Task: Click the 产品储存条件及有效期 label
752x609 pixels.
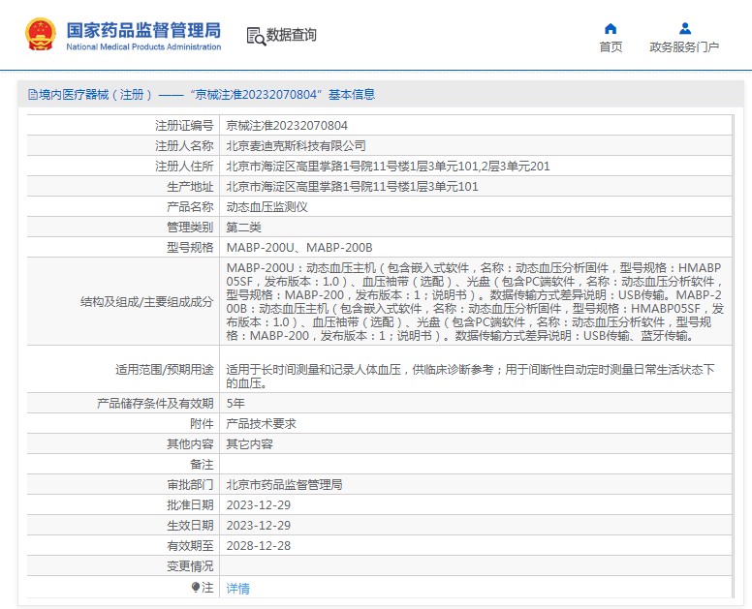Action: (x=155, y=404)
